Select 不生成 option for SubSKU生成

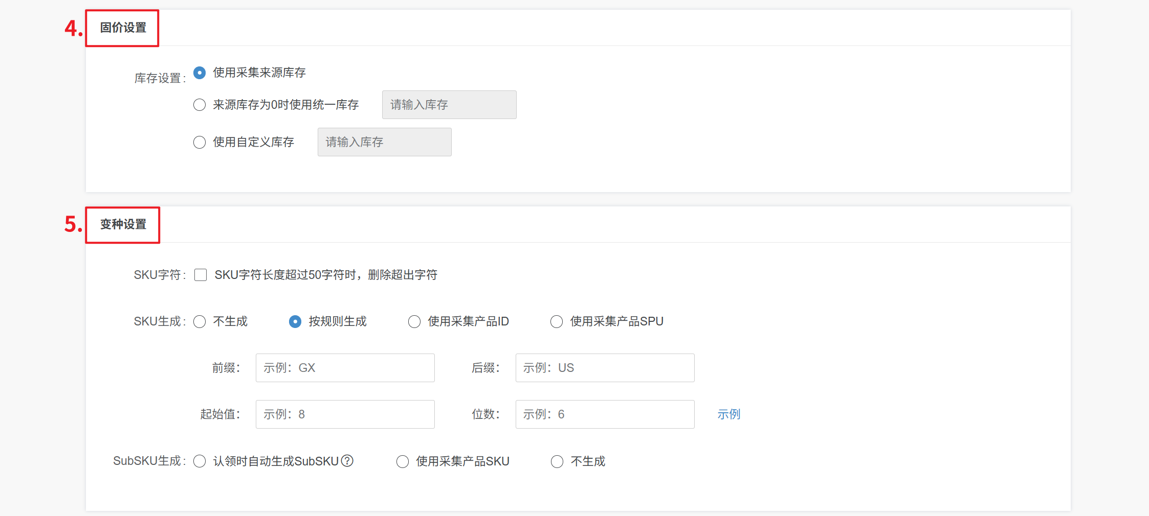point(557,461)
